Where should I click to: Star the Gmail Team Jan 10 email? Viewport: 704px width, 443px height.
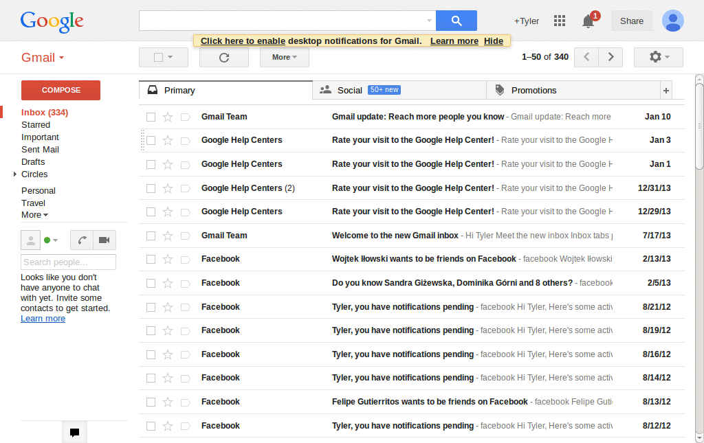point(168,117)
